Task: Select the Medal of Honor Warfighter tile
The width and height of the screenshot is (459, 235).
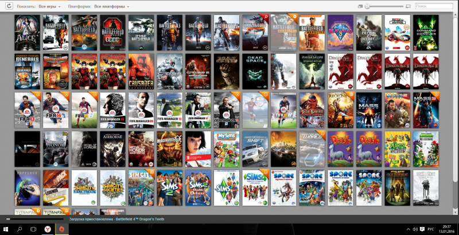Action: 141,149
